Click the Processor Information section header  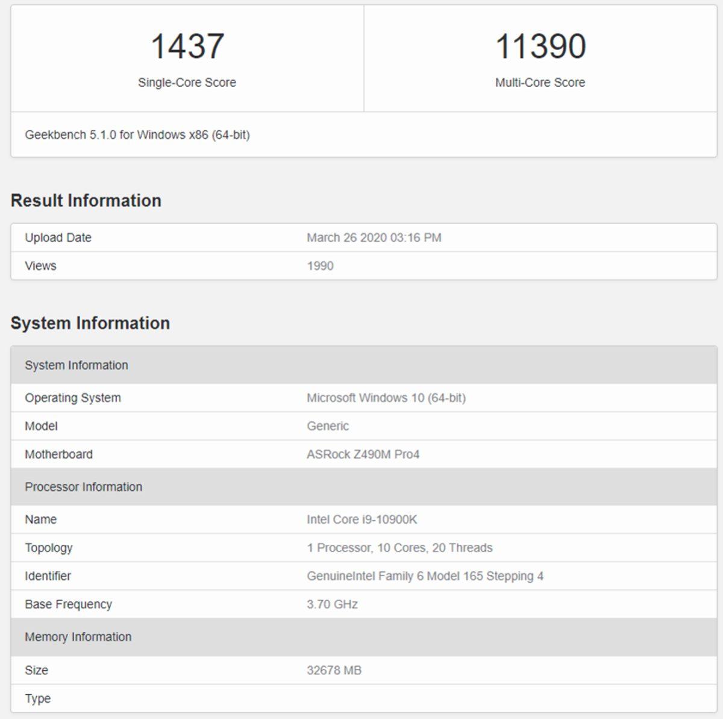tap(83, 487)
